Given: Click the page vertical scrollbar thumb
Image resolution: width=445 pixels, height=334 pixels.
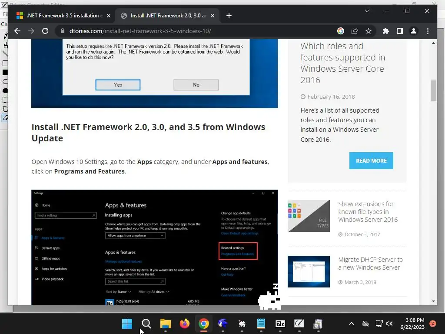Looking at the screenshot, I should [433, 90].
